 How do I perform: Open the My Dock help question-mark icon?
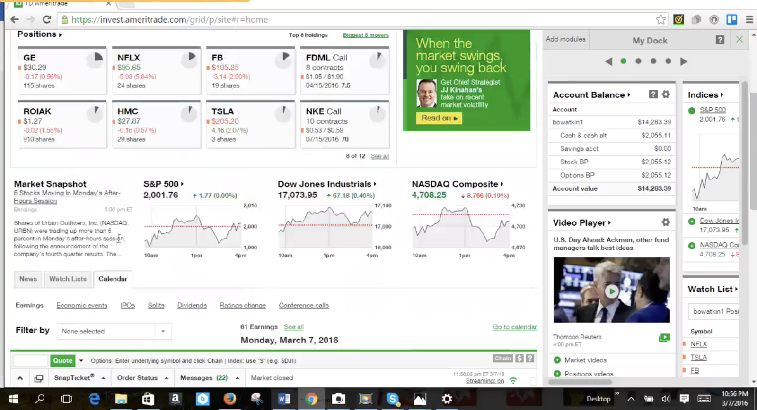pos(720,40)
